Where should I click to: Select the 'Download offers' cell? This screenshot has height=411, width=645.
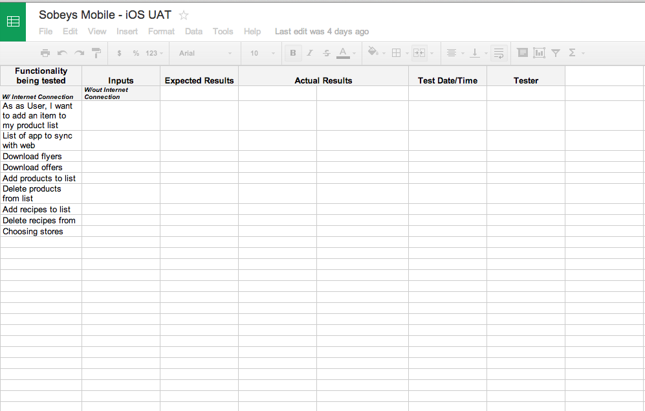click(x=41, y=168)
